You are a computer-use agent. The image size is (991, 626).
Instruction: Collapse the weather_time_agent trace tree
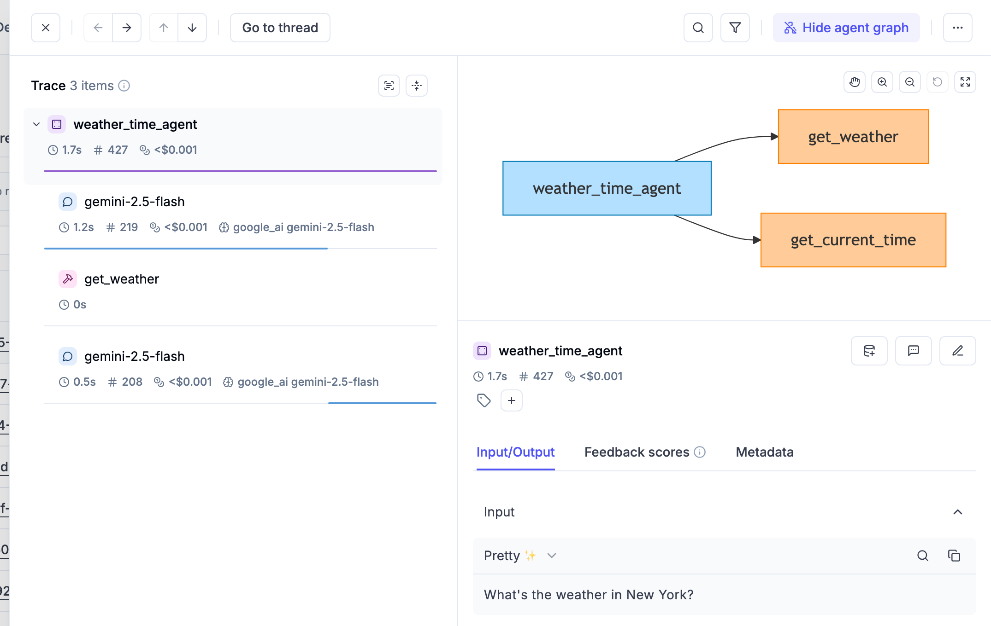click(x=36, y=124)
